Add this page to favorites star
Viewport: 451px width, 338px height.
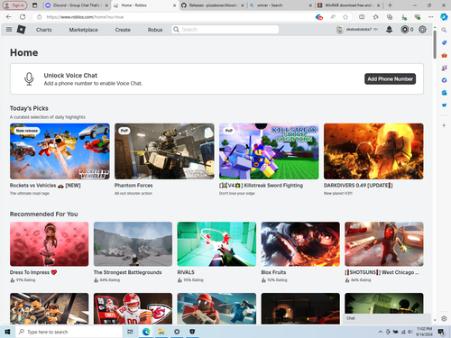[345, 17]
